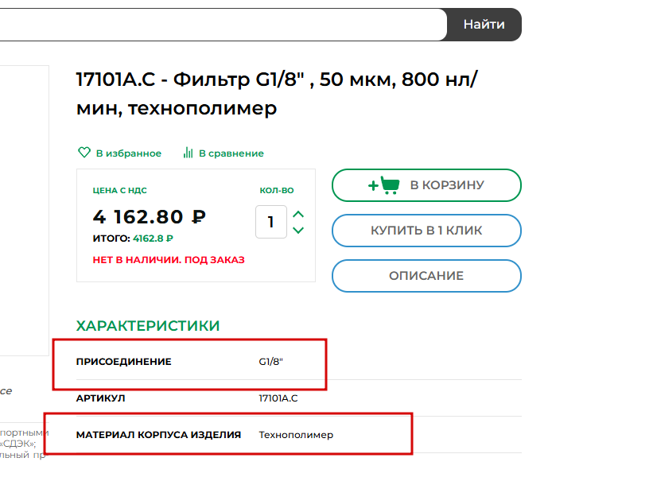Screen dimensions: 653x485
Task: Click the quantity field showing 1
Action: click(x=271, y=222)
